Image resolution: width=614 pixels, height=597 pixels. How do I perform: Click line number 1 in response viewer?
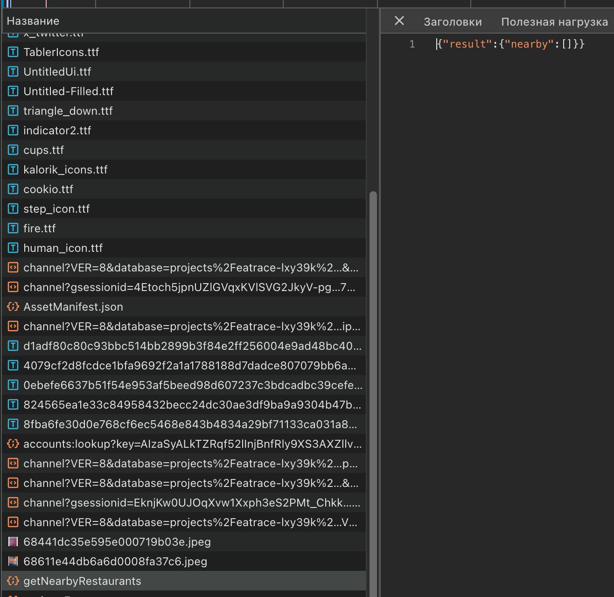[x=412, y=44]
